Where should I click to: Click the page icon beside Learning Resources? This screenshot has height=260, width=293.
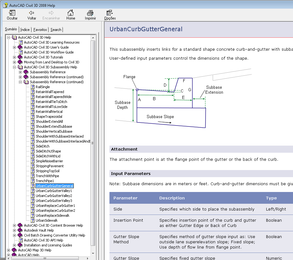(21, 42)
